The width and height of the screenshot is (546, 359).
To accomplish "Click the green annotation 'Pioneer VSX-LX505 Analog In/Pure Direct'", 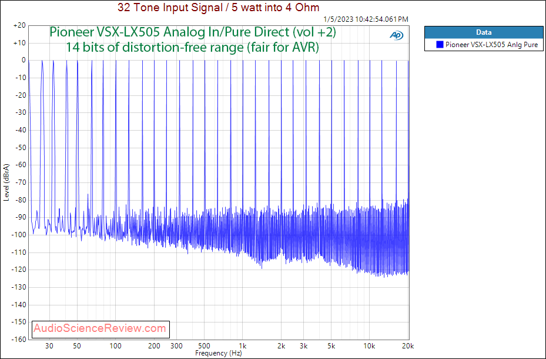I will point(170,32).
